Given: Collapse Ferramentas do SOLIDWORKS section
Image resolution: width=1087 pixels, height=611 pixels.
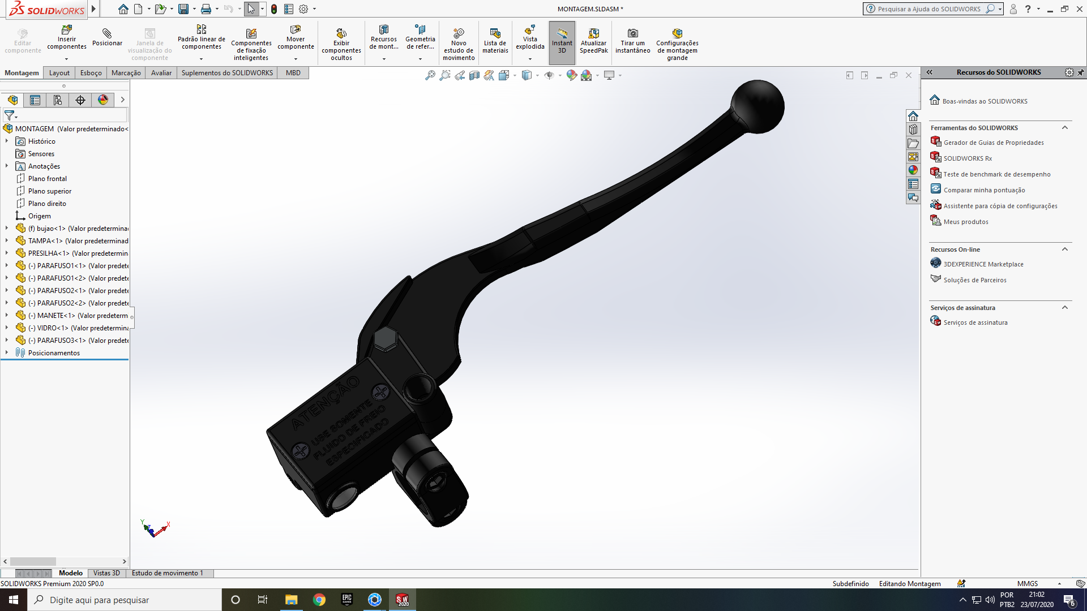Looking at the screenshot, I should tap(1064, 128).
